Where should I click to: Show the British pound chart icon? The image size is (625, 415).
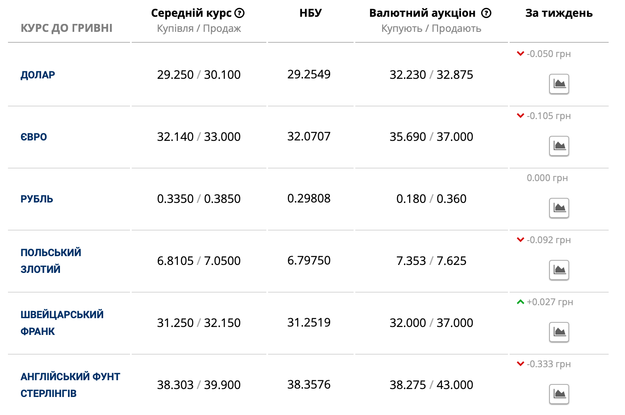coord(559,394)
